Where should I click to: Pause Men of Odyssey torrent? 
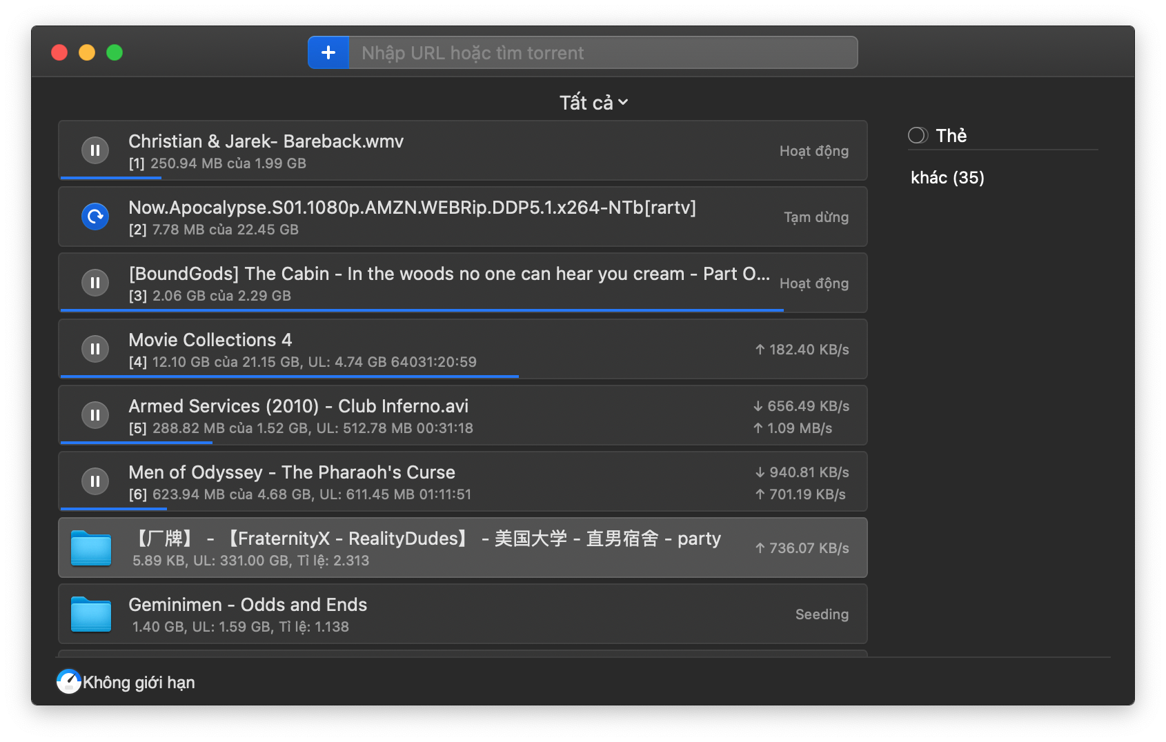pos(95,481)
